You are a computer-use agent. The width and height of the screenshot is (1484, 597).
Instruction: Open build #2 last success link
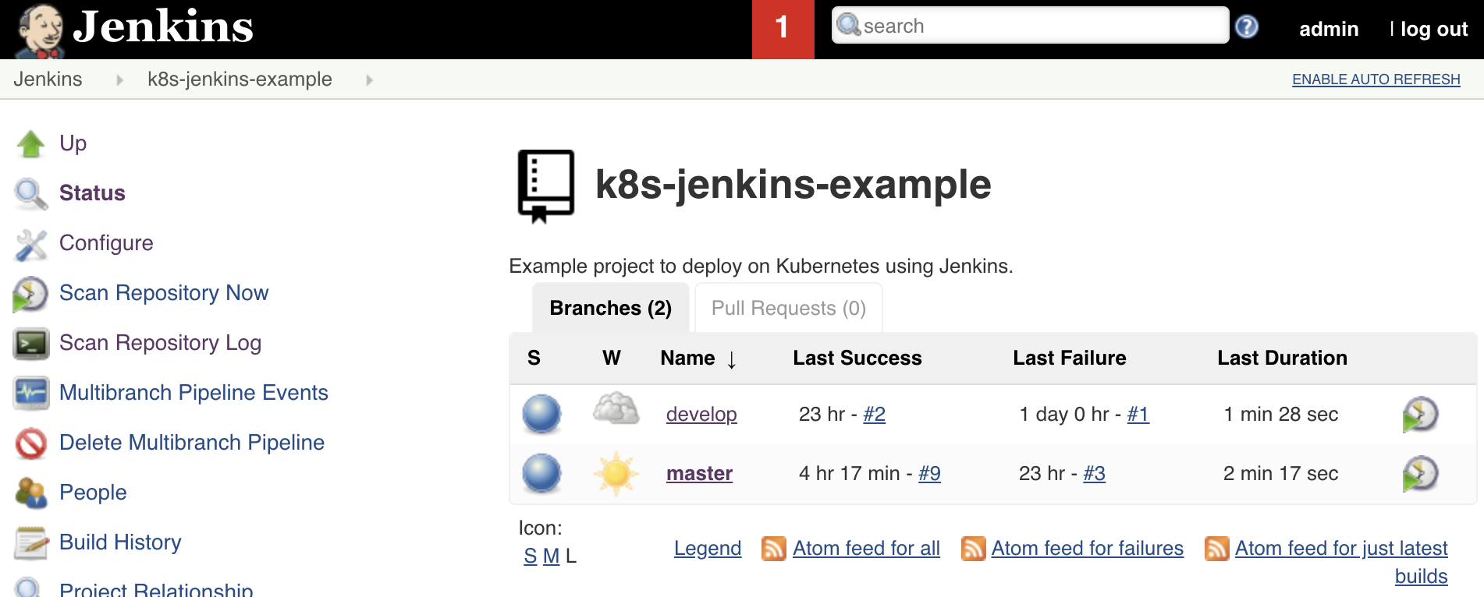point(874,414)
